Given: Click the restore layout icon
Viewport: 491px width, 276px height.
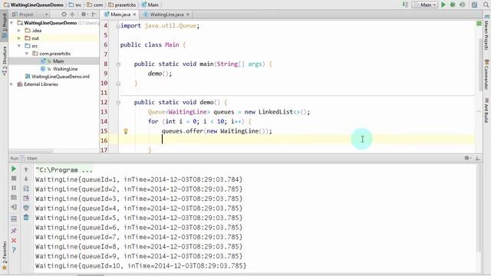Looking at the screenshot, I should [x=14, y=219].
